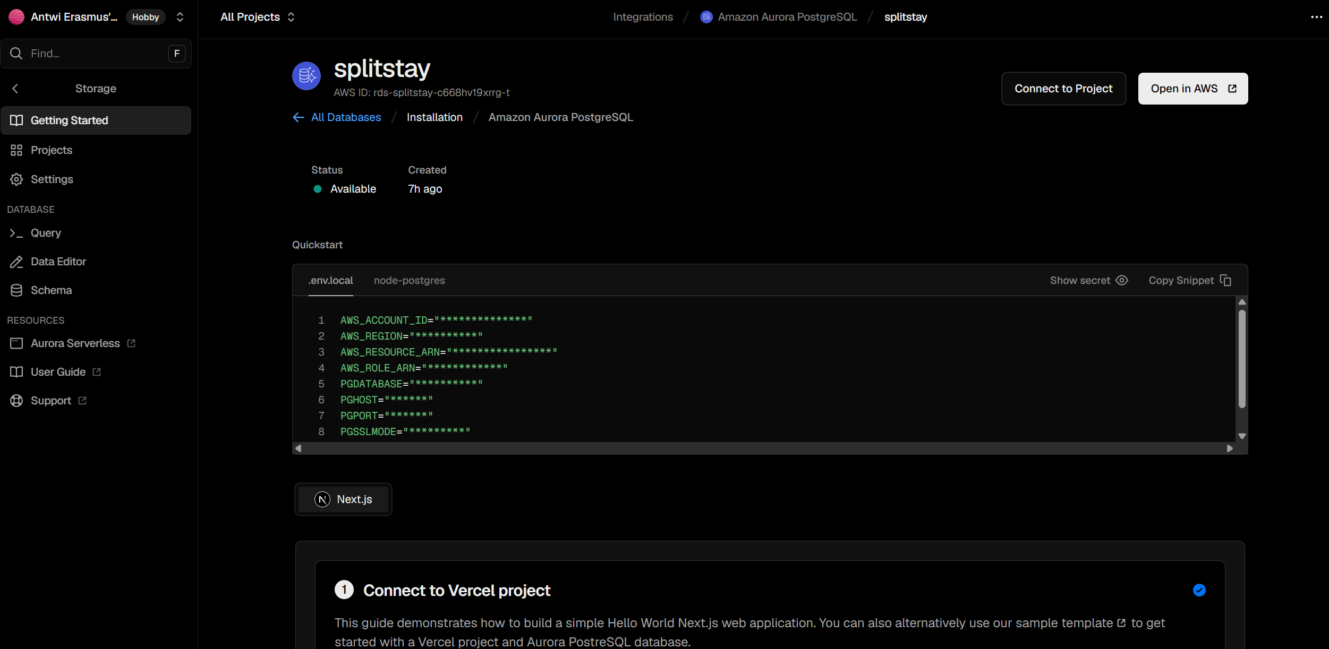The height and width of the screenshot is (649, 1329).
Task: Open the team switcher chevron
Action: coord(180,17)
